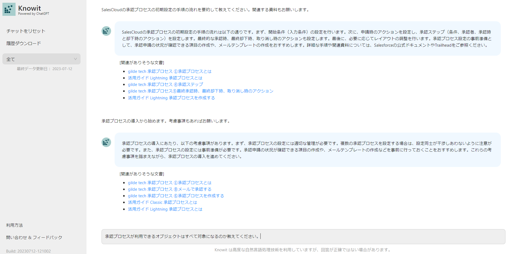Image resolution: width=509 pixels, height=254 pixels.
Task: Open 活用ガイド Lightning 承認プロセスを作成する
Action: point(171,98)
